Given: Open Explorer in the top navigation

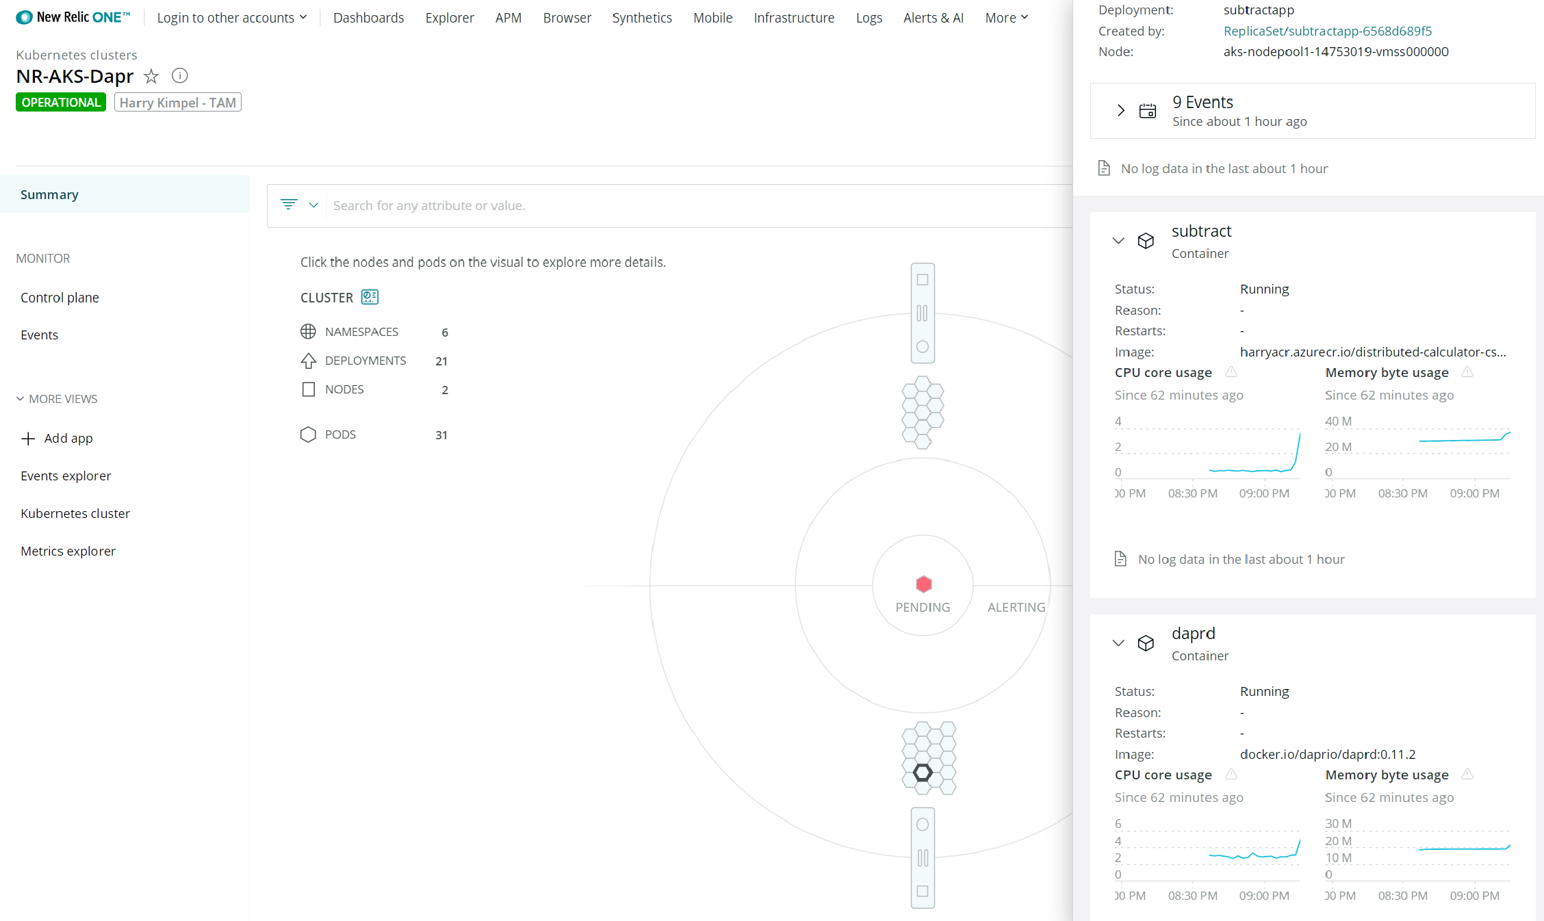Looking at the screenshot, I should [450, 18].
